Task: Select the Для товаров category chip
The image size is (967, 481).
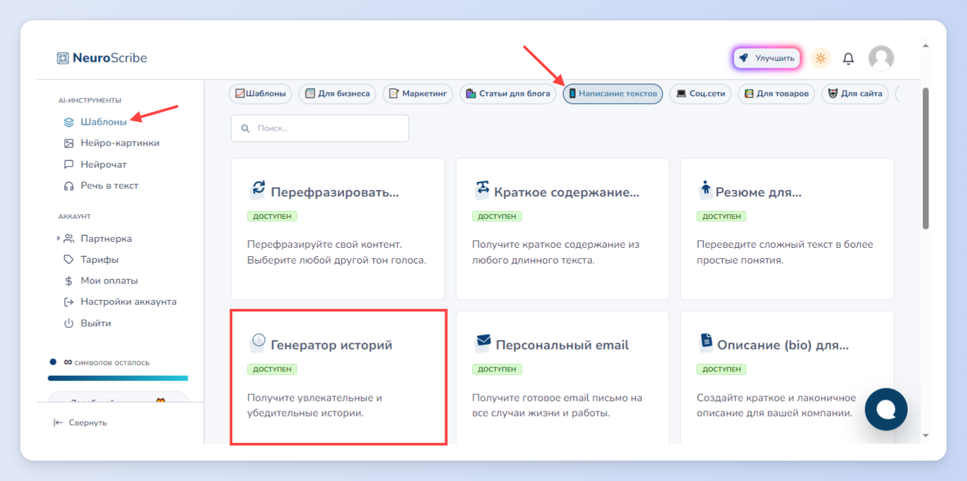Action: pyautogui.click(x=776, y=94)
